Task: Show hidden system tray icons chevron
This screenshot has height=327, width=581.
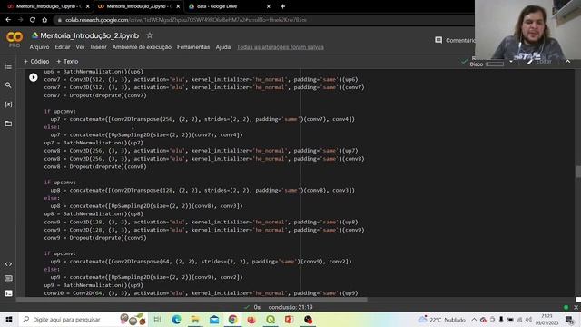Action: pos(474,319)
